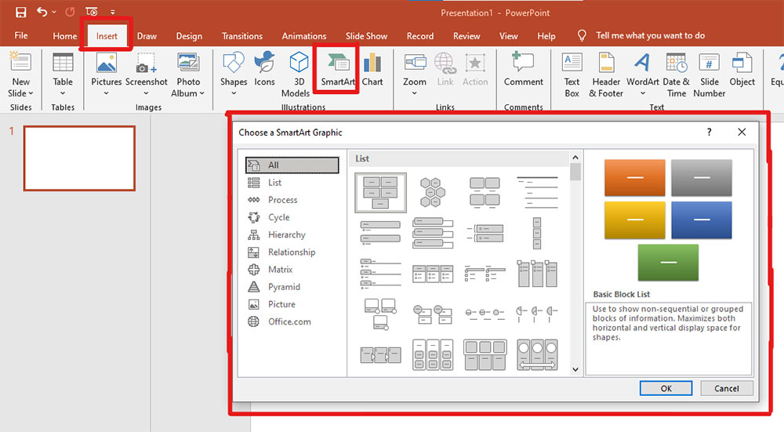The height and width of the screenshot is (432, 784).
Task: Select Hierarchy category in the list
Action: tap(286, 234)
